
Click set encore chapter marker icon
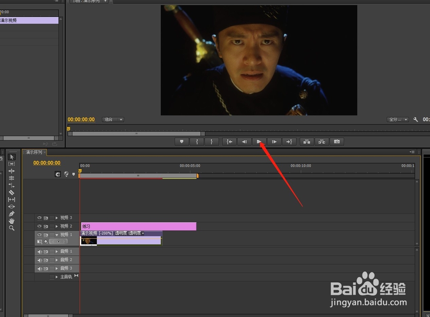click(x=66, y=174)
